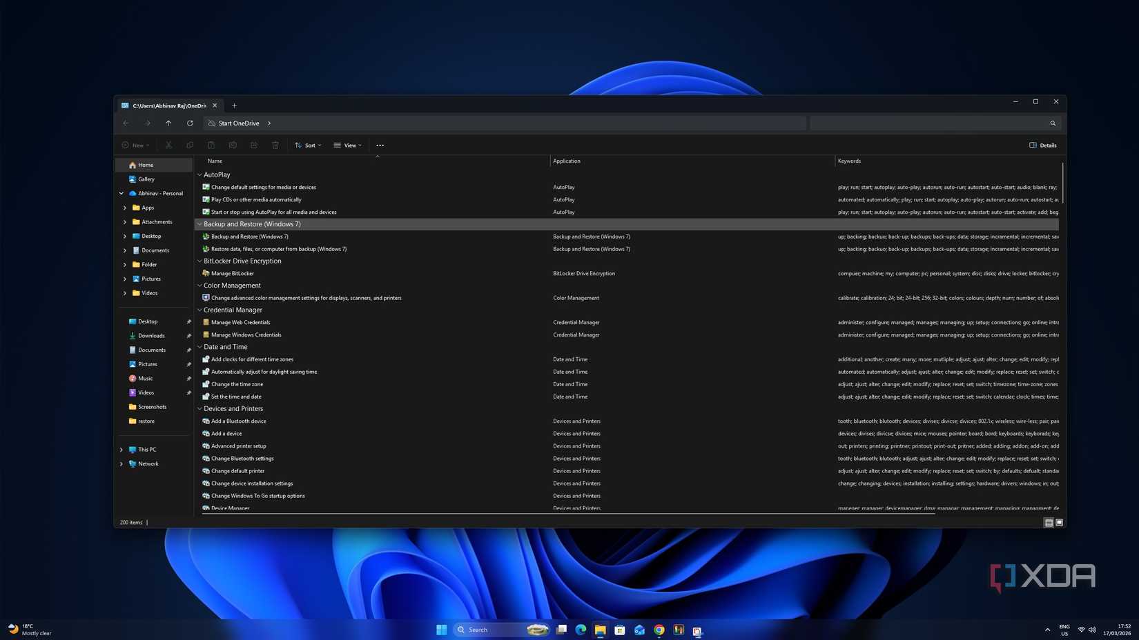The width and height of the screenshot is (1139, 640).
Task: Open the Sort dropdown
Action: point(308,146)
